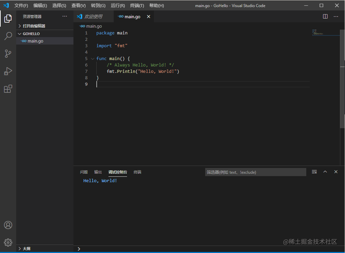Click line number 7 in the gutter
This screenshot has width=345, height=253.
pyautogui.click(x=86, y=72)
